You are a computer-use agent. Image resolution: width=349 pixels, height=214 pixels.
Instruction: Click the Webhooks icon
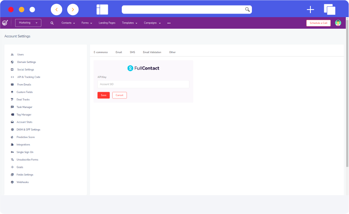(x=12, y=182)
